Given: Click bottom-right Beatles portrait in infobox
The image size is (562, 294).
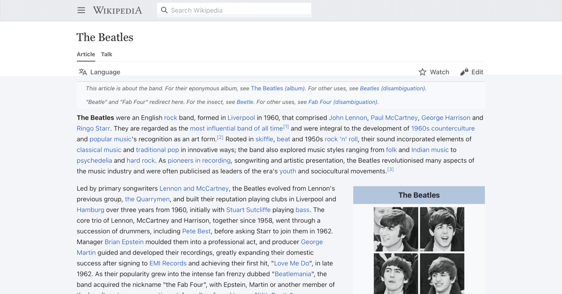Looking at the screenshot, I should 442,273.
